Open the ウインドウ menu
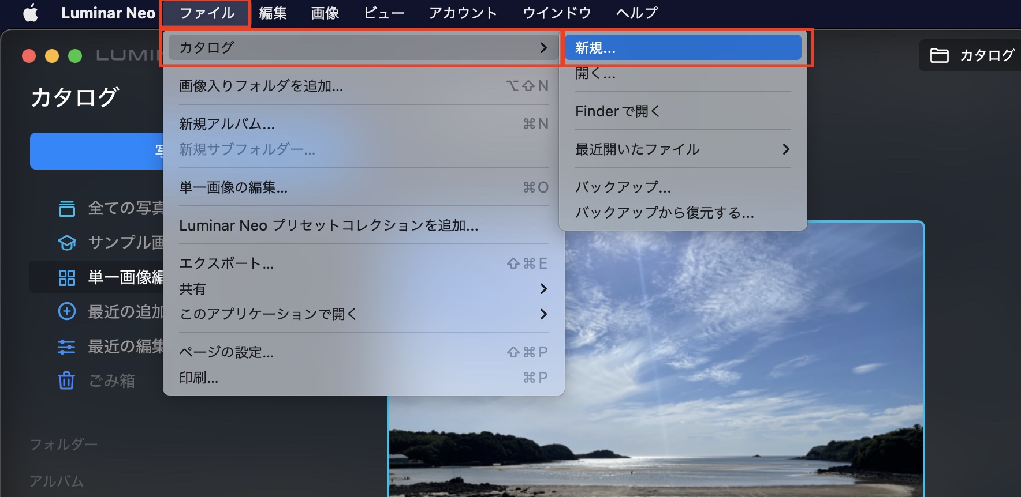 [557, 13]
